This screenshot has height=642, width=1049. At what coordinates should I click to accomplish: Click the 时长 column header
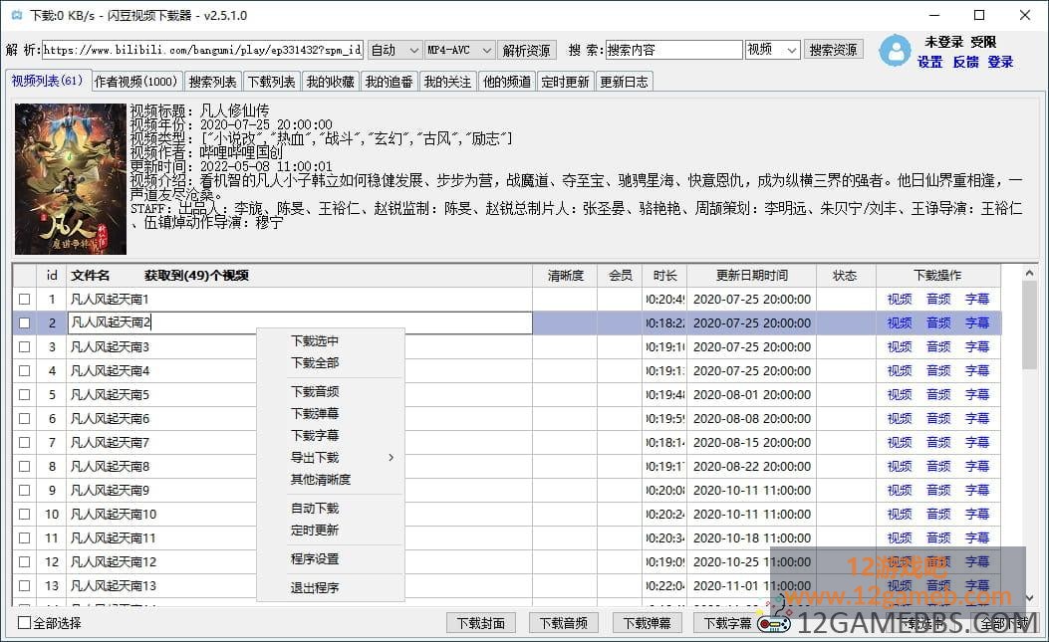(x=664, y=275)
